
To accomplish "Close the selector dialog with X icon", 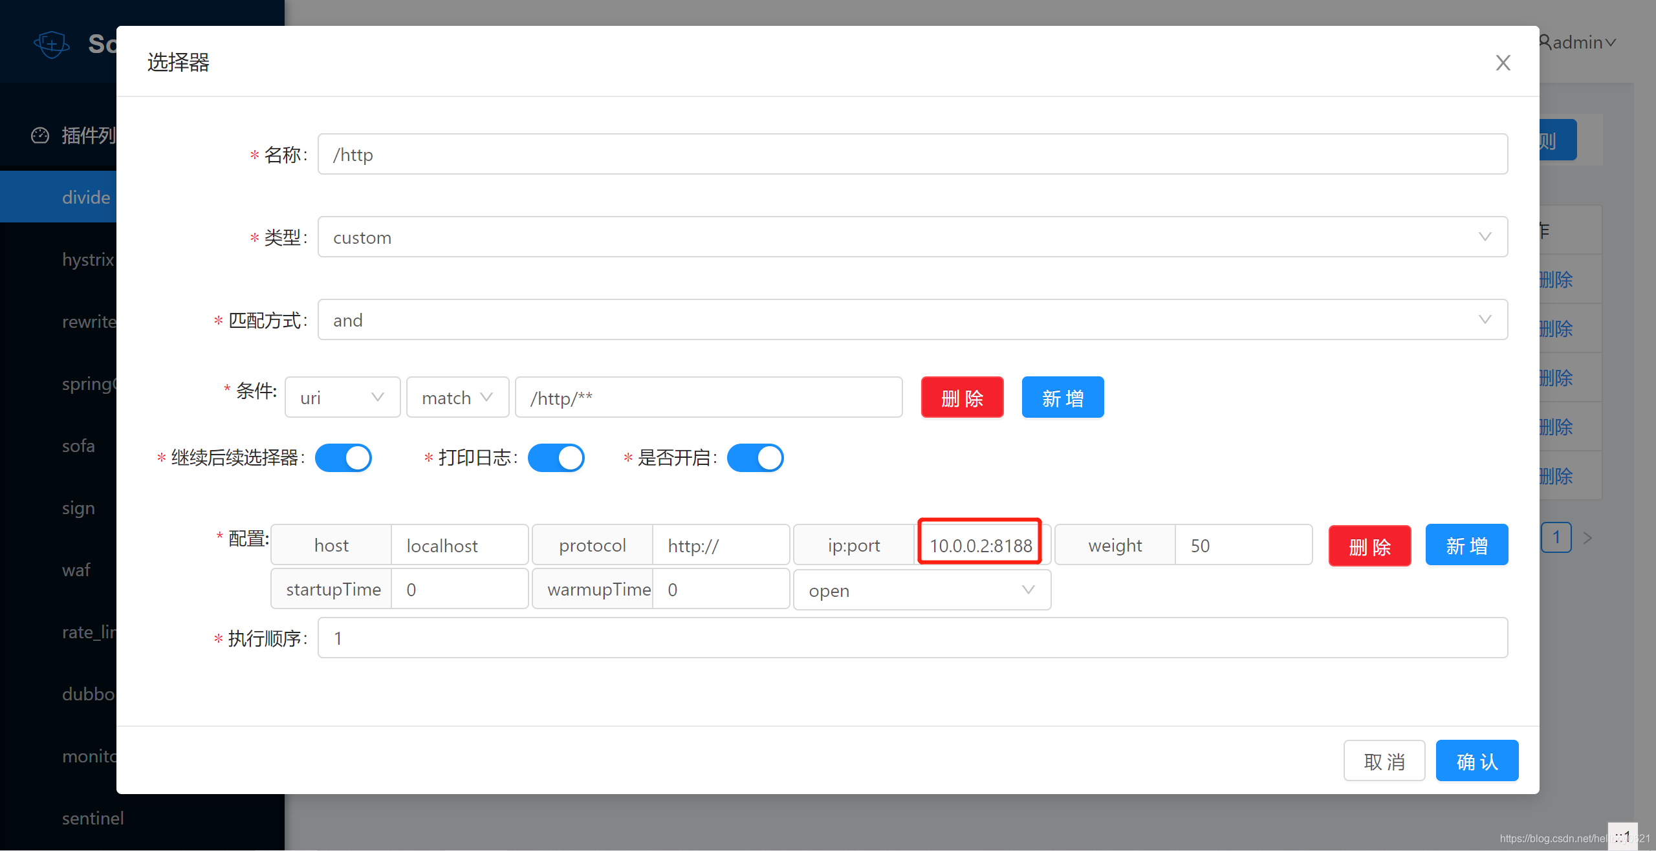I will [1503, 63].
